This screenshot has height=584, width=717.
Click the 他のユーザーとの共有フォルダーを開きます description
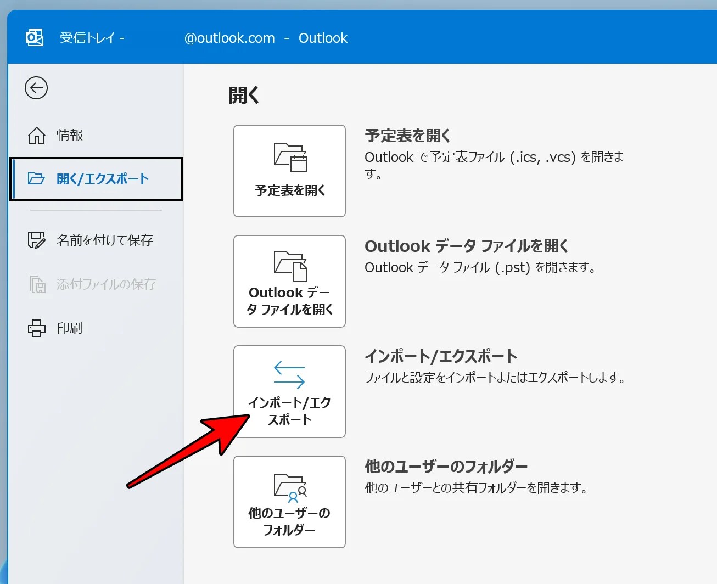point(477,488)
